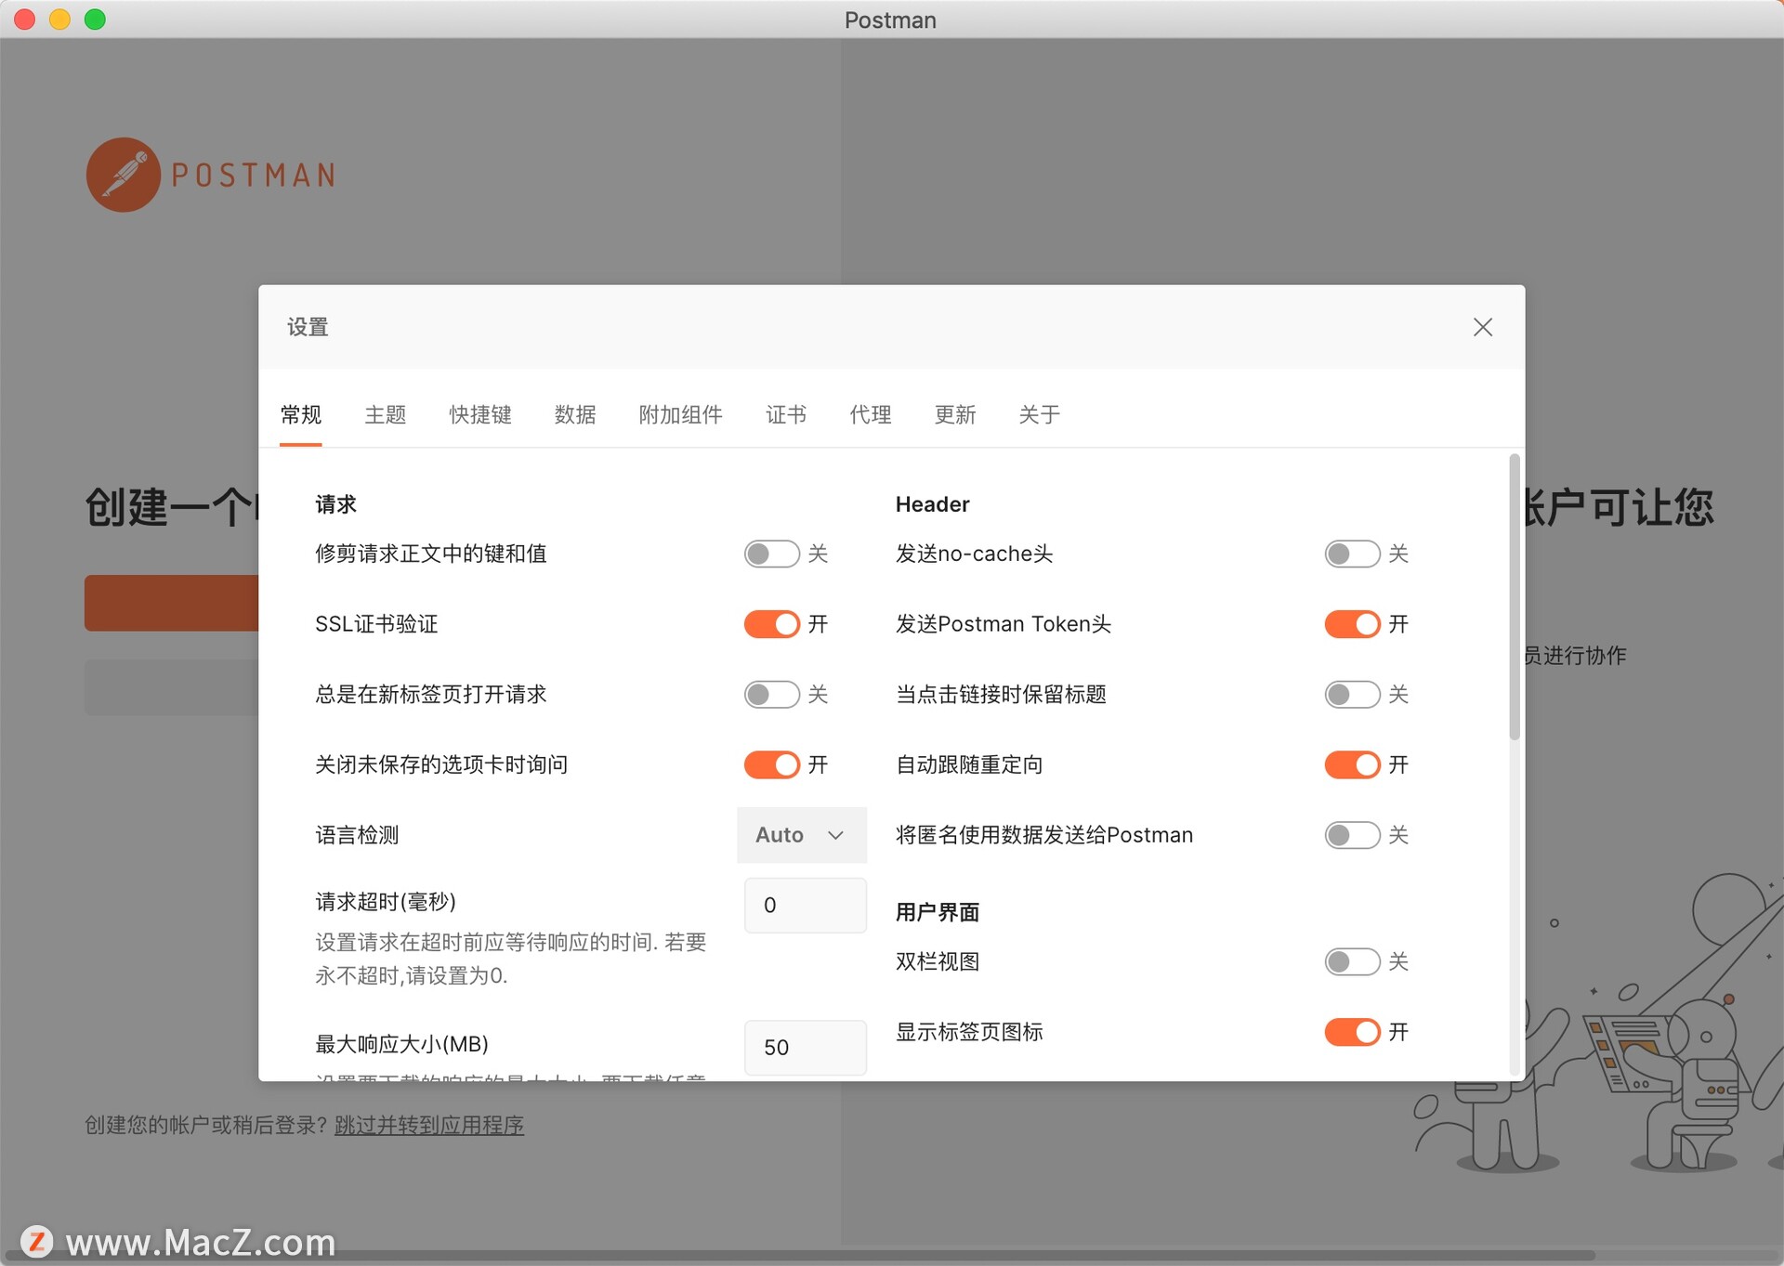Enable 修剪请求正文中的键和值 toggle
Image resolution: width=1784 pixels, height=1266 pixels.
pyautogui.click(x=771, y=554)
